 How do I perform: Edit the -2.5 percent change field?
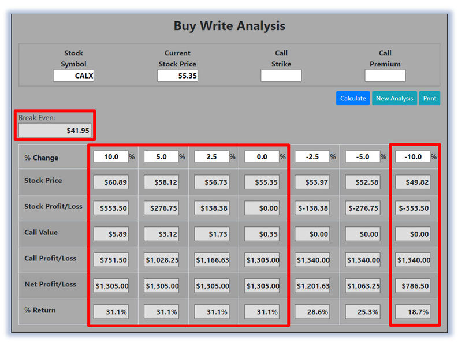pyautogui.click(x=312, y=156)
